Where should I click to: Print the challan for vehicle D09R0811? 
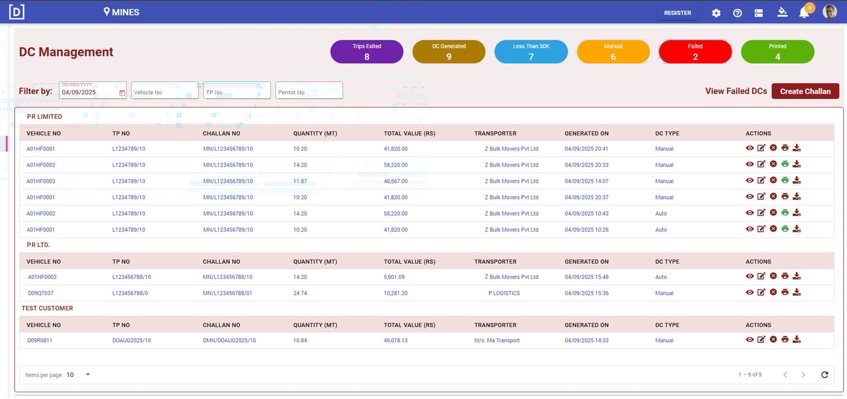(785, 340)
